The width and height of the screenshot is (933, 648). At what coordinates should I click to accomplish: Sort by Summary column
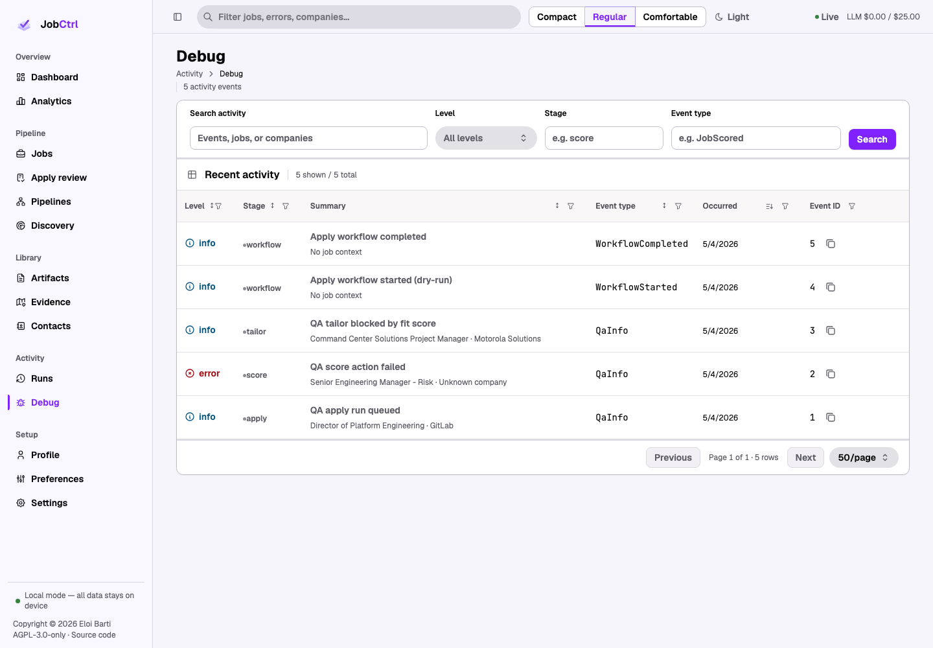pyautogui.click(x=557, y=205)
